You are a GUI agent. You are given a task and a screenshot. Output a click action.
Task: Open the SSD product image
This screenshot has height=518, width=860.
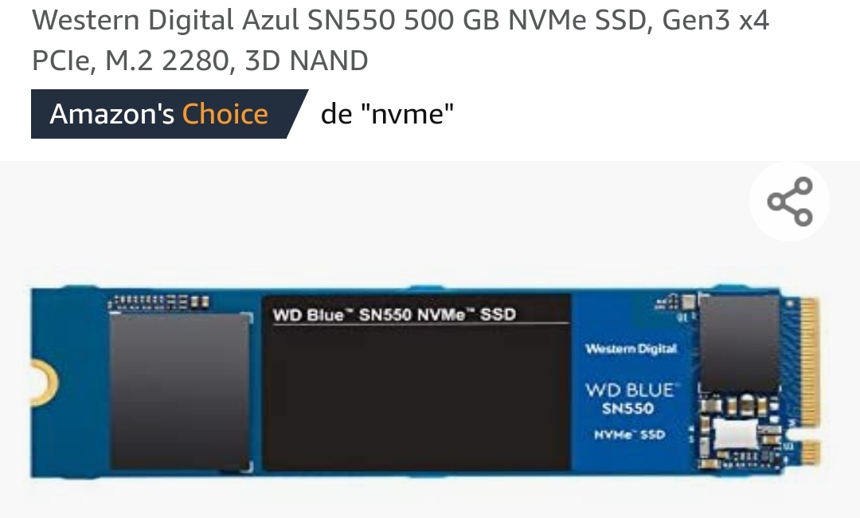425,382
